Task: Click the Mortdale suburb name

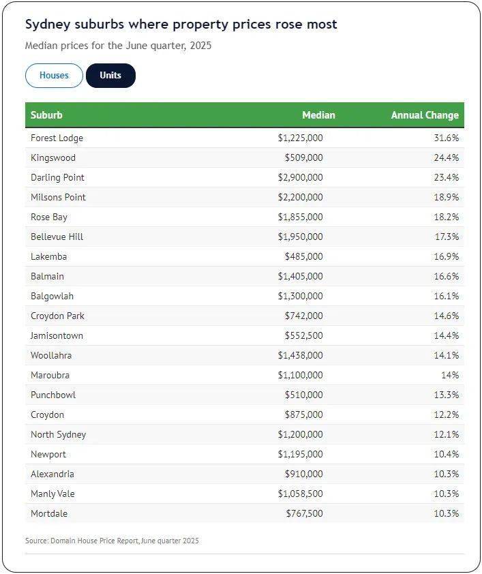Action: [x=49, y=513]
